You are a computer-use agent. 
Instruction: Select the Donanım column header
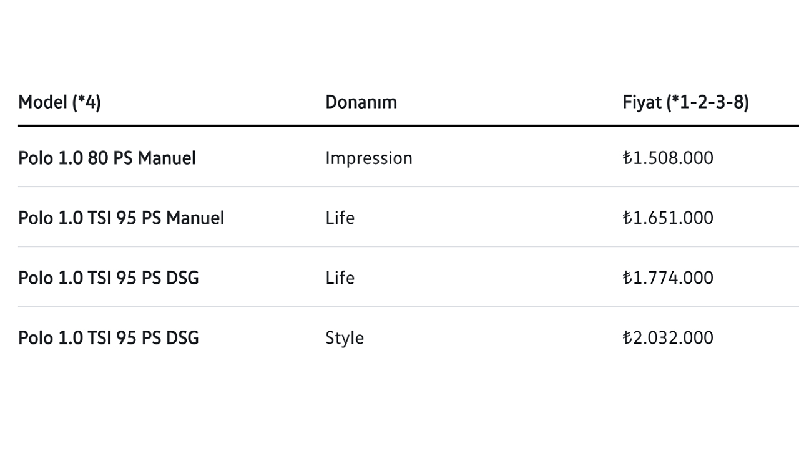point(361,102)
